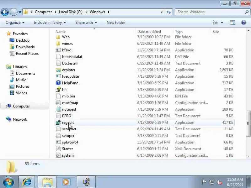Click the vertical scrollbar thumb
This screenshot has height=188, width=251.
[x=248, y=123]
